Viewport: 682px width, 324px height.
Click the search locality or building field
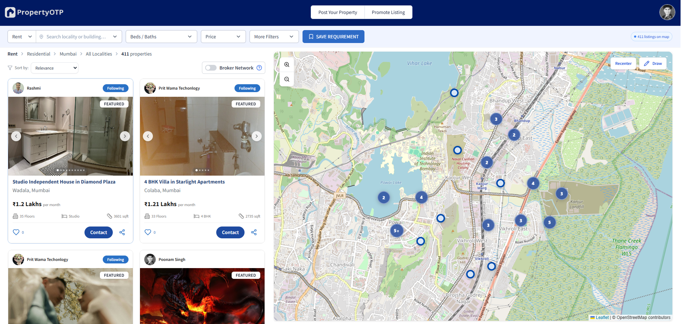[x=76, y=37]
